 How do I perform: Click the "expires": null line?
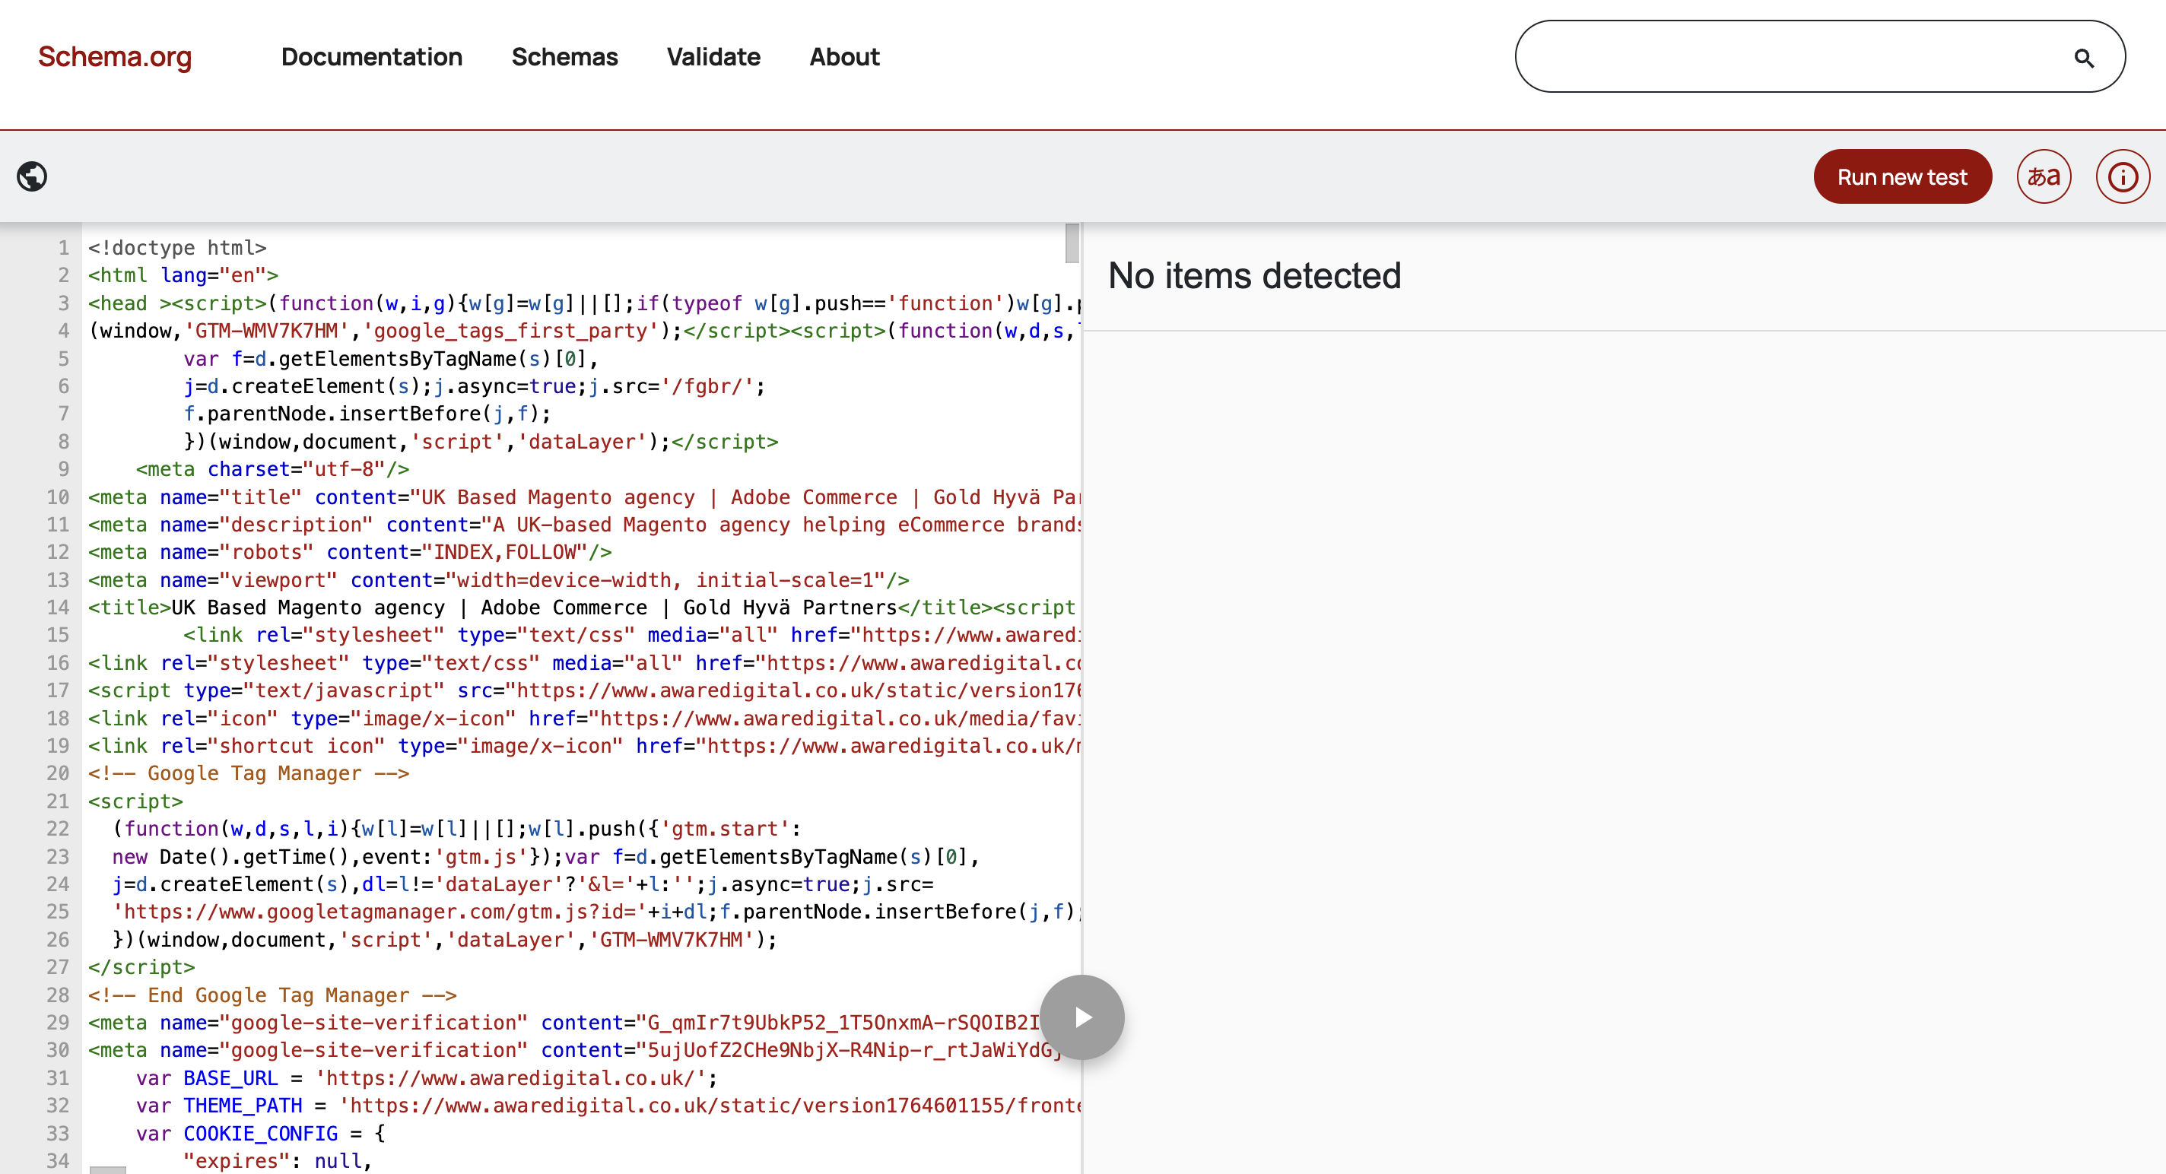coord(278,1160)
